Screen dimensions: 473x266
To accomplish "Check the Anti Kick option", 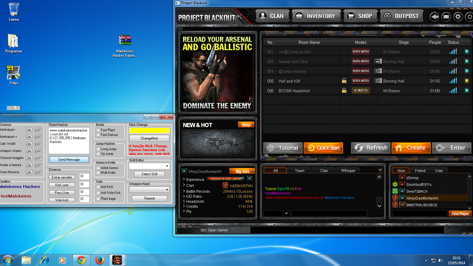I will [x=98, y=187].
